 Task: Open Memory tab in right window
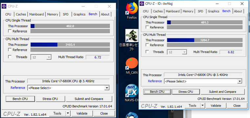[x=188, y=11]
